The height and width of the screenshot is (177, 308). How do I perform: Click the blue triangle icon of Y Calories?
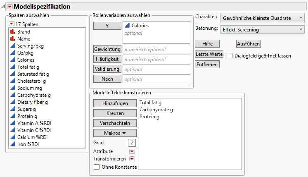pyautogui.click(x=127, y=26)
